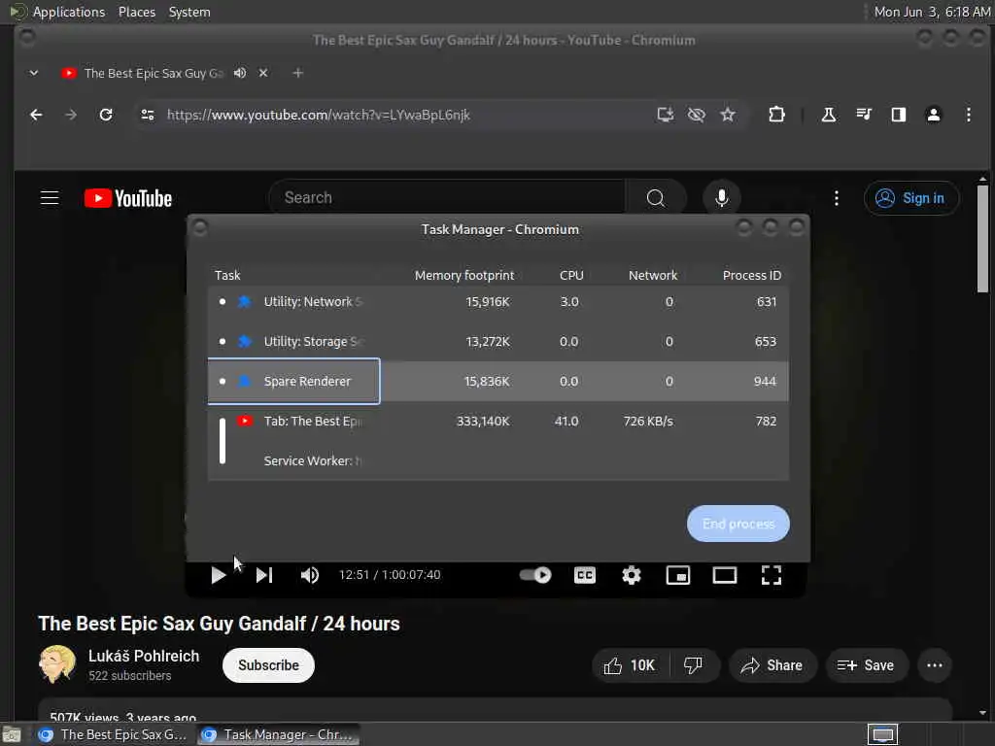Select the Service Worker task row

[498, 461]
